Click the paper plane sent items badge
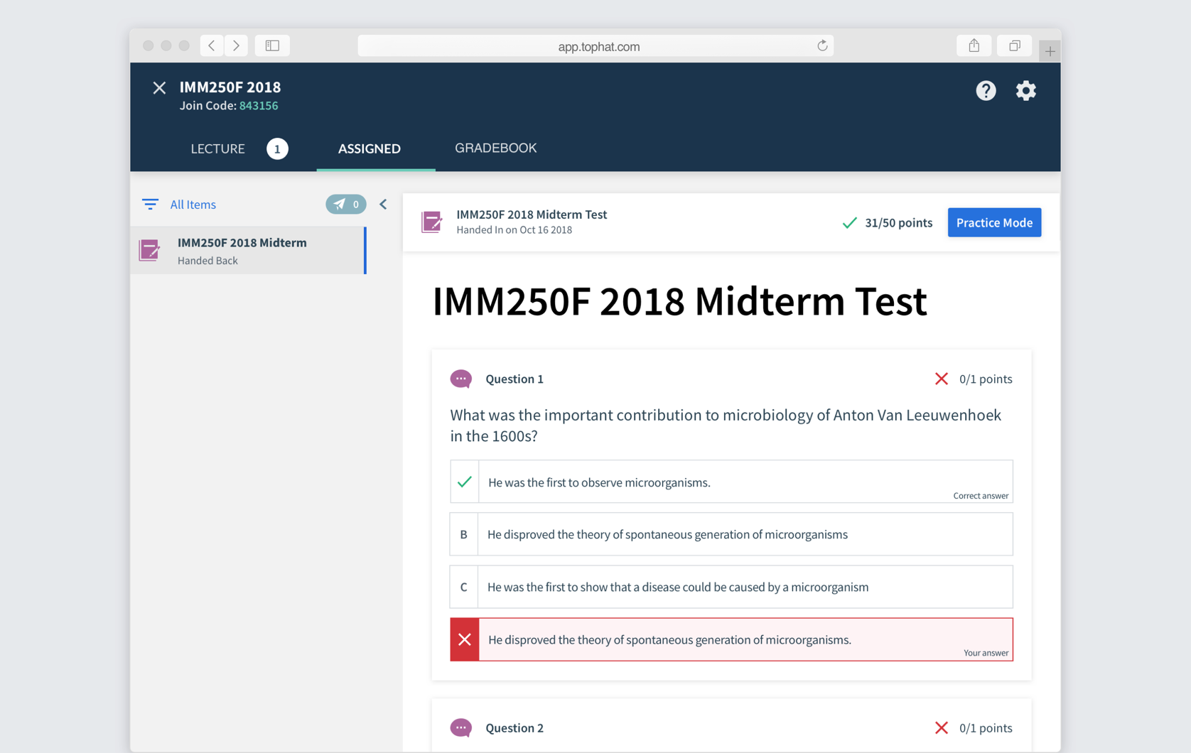 pyautogui.click(x=346, y=205)
